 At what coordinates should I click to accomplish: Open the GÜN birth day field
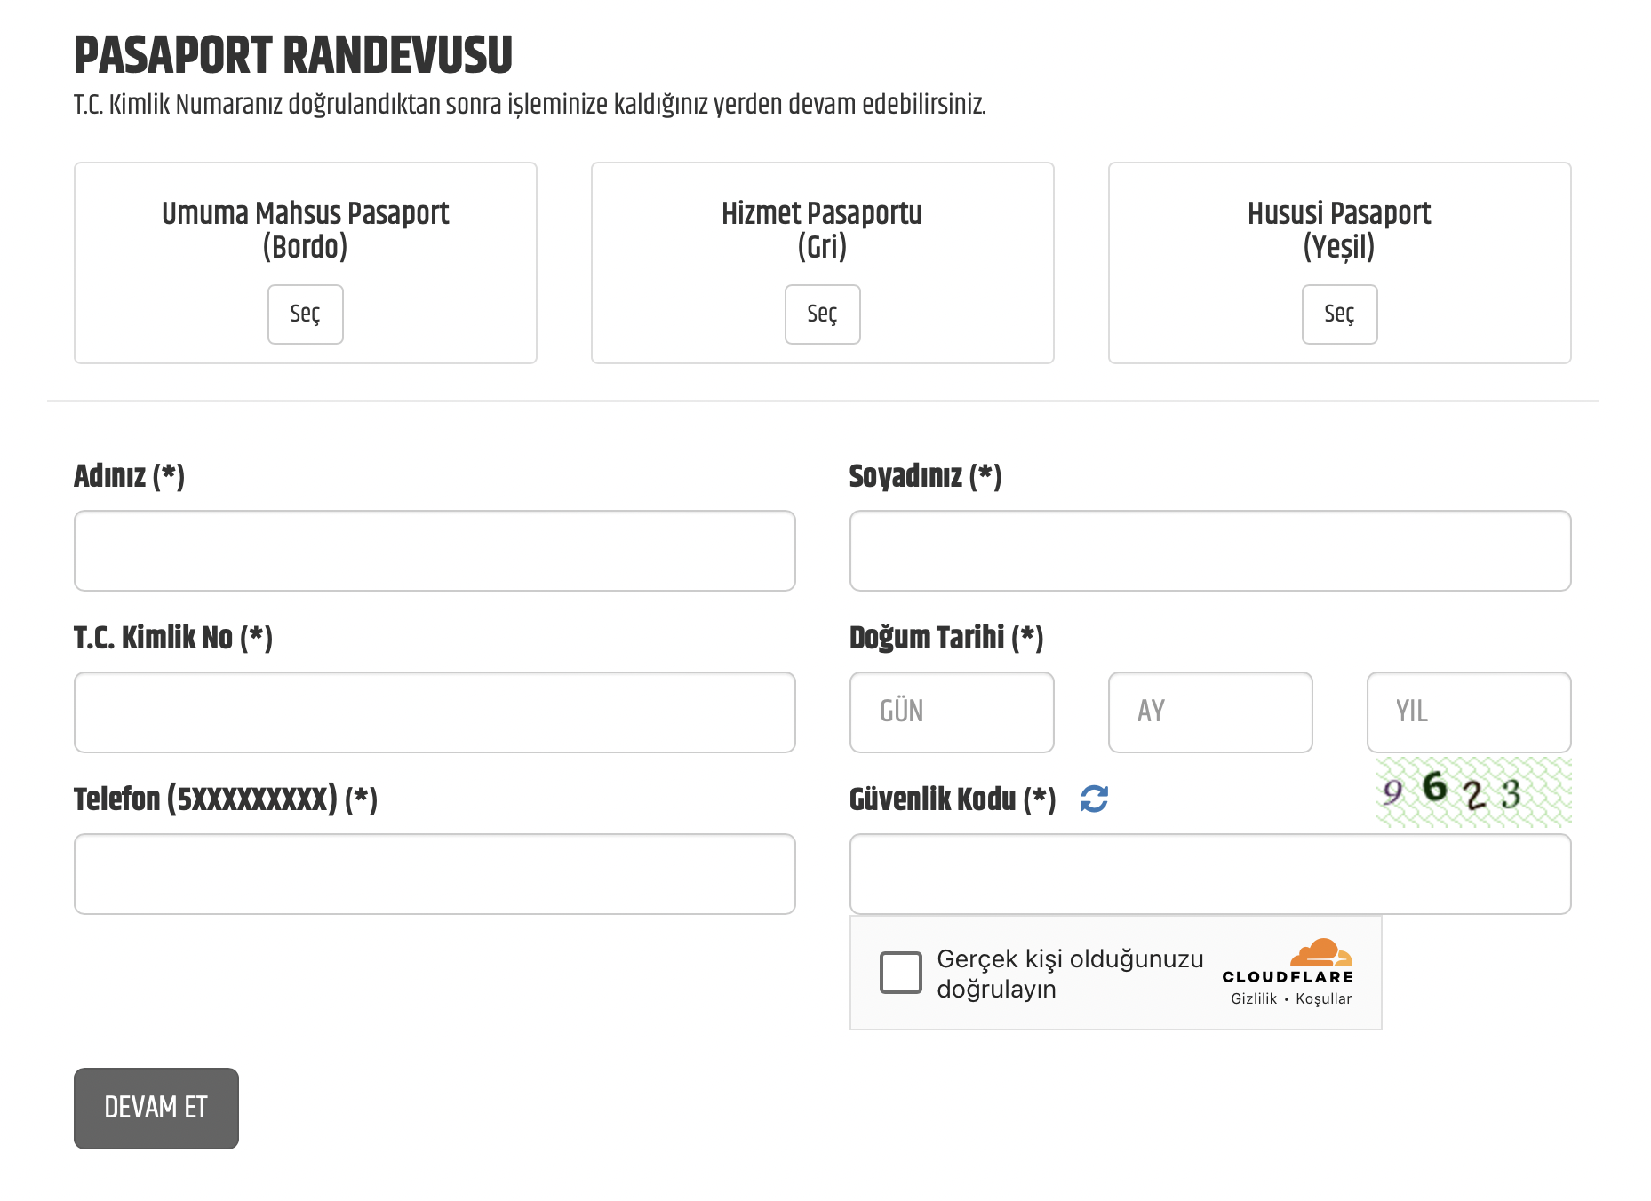coord(951,712)
